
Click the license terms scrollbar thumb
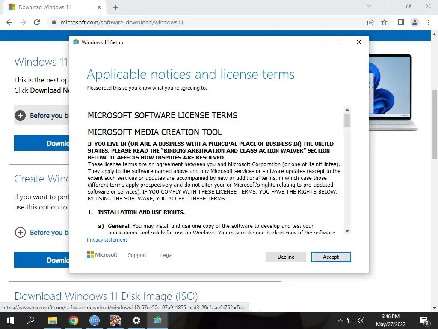pyautogui.click(x=347, y=120)
